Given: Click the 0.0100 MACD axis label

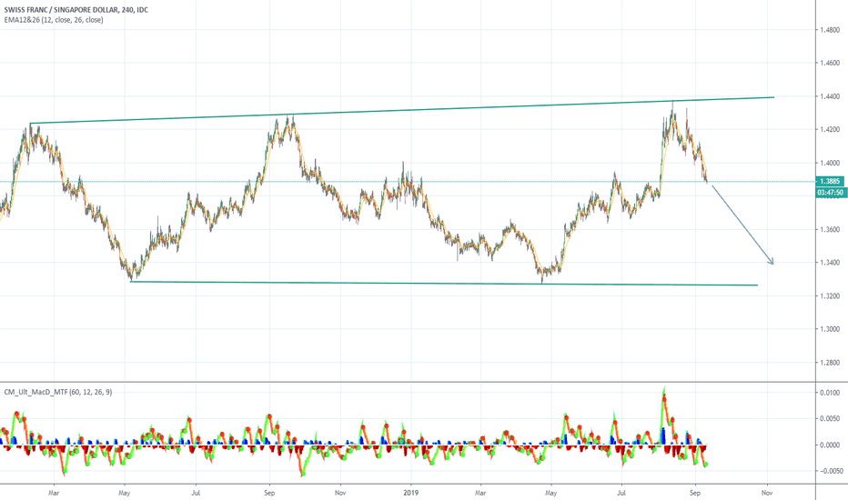Looking at the screenshot, I should (x=830, y=393).
